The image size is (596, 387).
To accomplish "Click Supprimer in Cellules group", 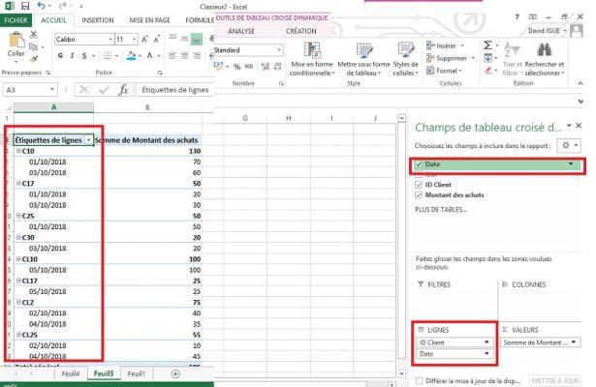I will 451,58.
